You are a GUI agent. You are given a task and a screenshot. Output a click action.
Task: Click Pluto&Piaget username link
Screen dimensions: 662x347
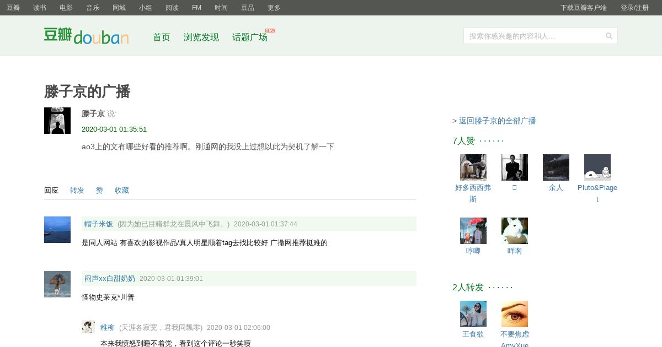[x=597, y=193]
